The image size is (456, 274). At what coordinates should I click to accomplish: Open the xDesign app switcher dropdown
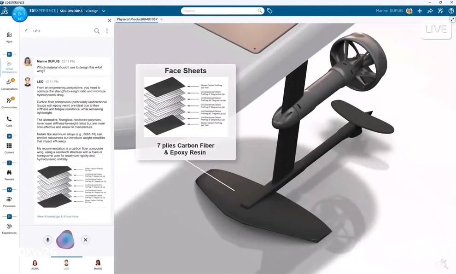103,11
